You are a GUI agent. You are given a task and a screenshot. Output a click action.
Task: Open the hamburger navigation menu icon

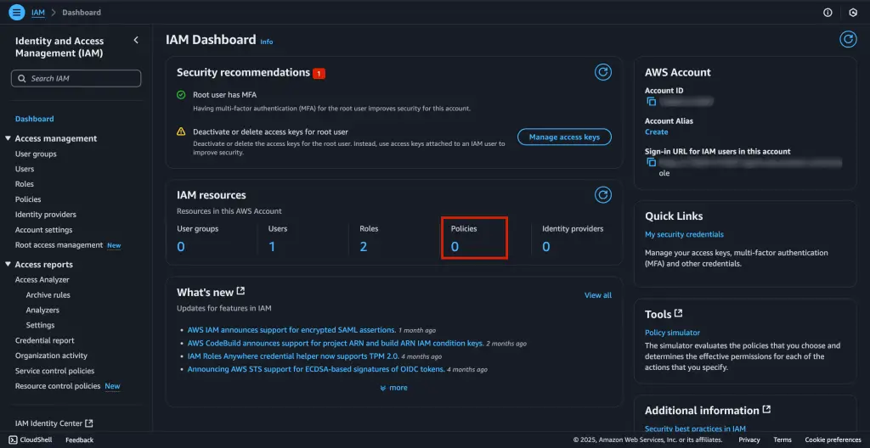(x=17, y=12)
